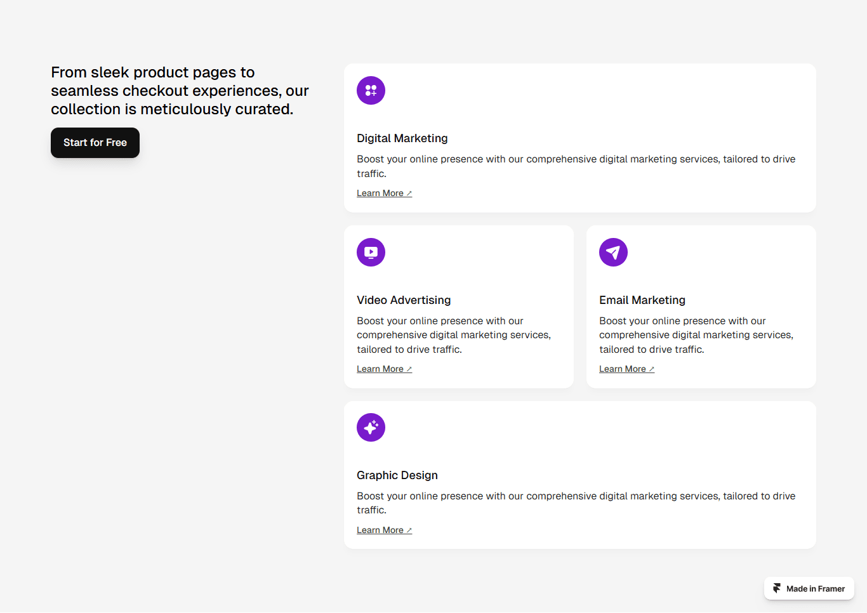Screen dimensions: 867x613
Task: Open Learn More under Digital Marketing
Action: pyautogui.click(x=385, y=194)
